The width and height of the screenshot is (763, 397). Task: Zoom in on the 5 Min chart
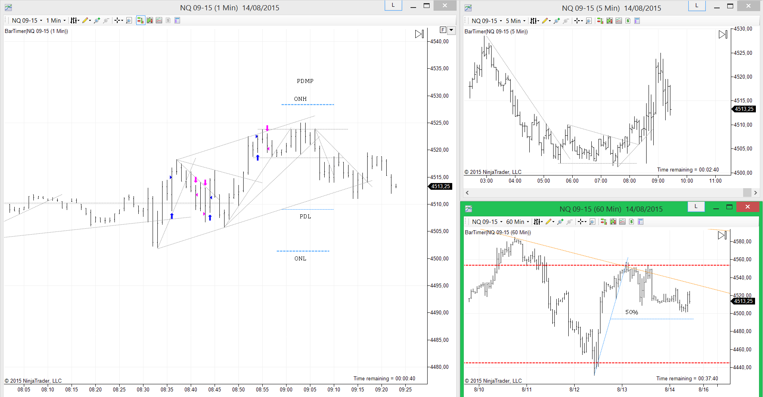point(557,21)
